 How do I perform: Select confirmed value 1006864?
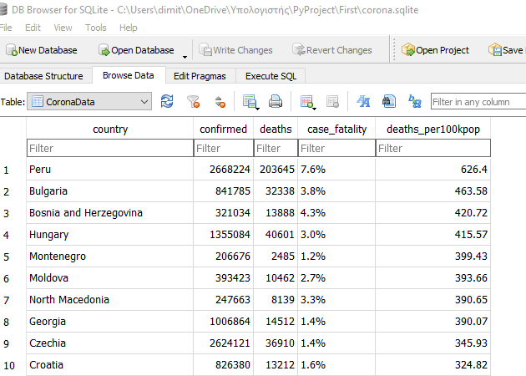[224, 322]
